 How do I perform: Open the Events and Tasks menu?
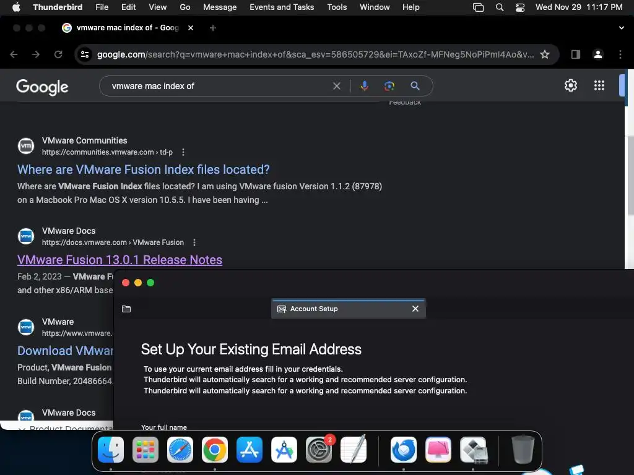pos(282,7)
